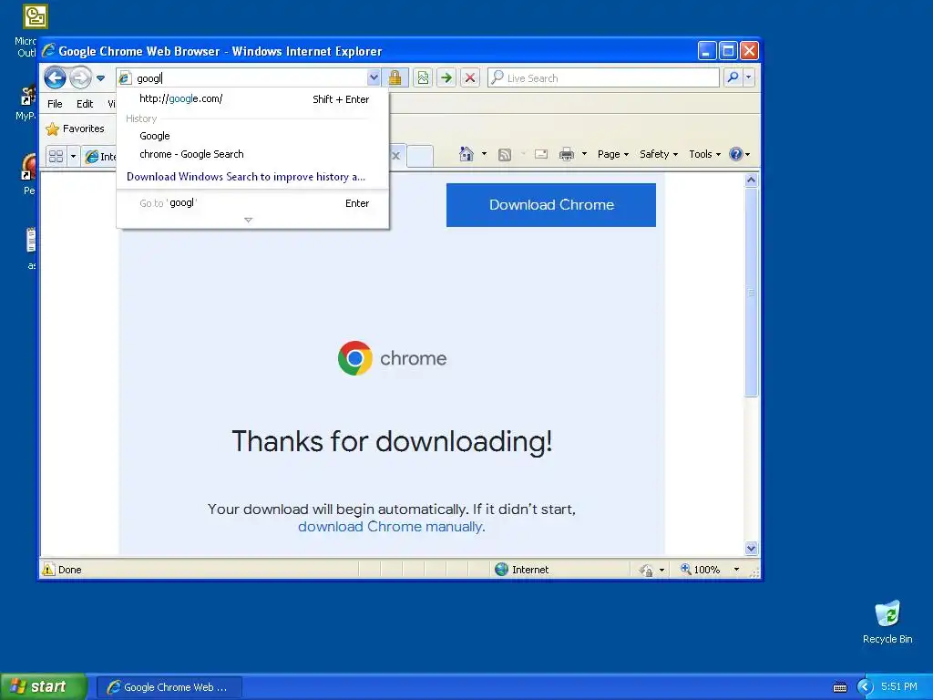
Task: Click the scroll down arrow
Action: coord(751,548)
